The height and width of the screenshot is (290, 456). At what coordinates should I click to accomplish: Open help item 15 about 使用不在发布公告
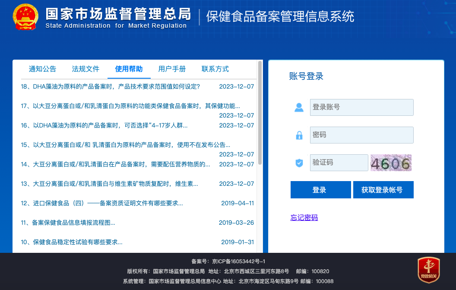click(125, 145)
